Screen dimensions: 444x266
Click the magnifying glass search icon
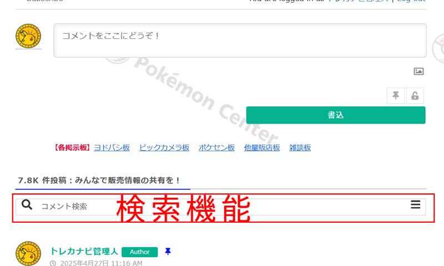tap(27, 204)
